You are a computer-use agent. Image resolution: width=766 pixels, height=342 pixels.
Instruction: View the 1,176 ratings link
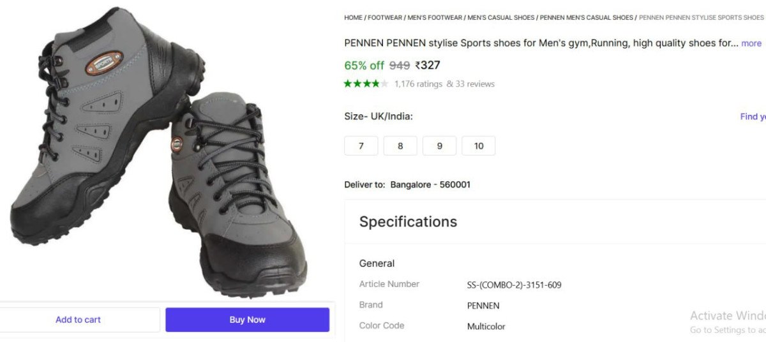click(418, 84)
